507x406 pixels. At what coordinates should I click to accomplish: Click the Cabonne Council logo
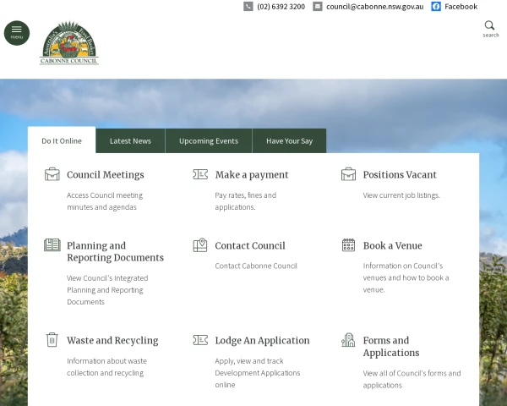(x=68, y=44)
